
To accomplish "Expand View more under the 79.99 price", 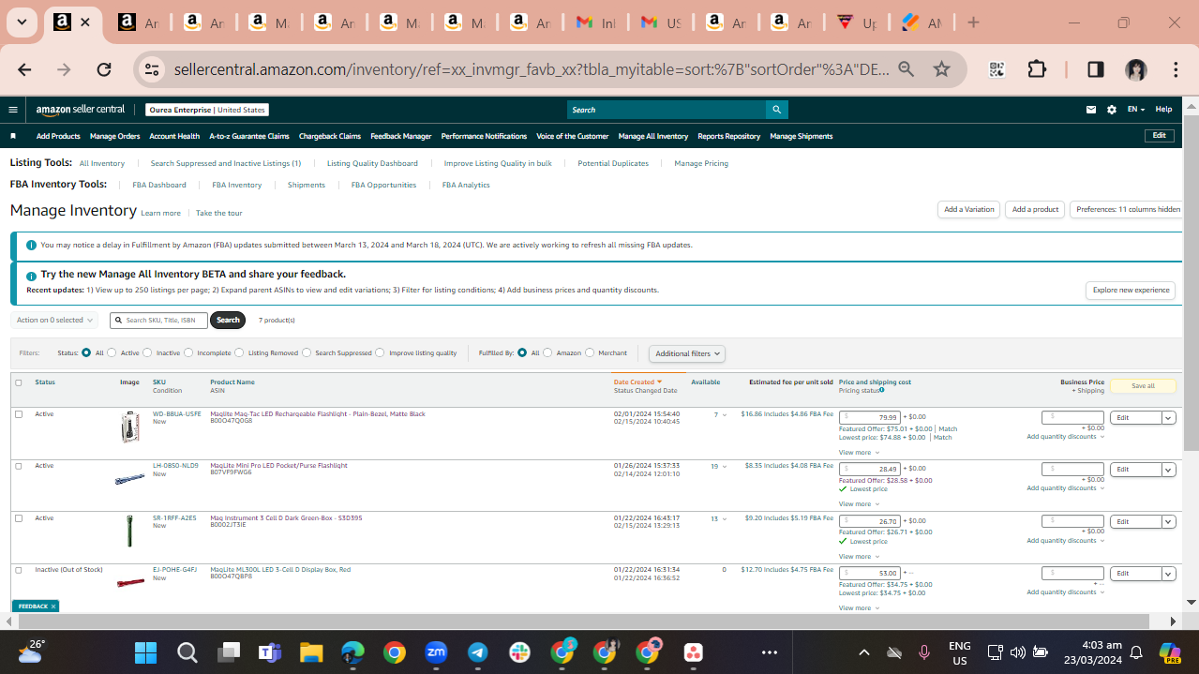I will click(859, 453).
